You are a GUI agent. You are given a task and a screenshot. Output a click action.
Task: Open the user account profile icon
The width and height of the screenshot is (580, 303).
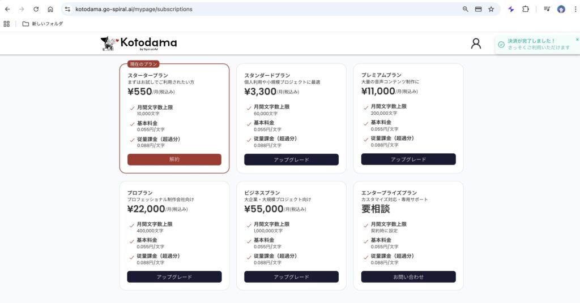point(476,44)
